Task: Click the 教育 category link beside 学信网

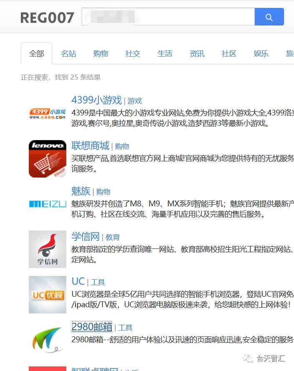Action: pyautogui.click(x=113, y=237)
